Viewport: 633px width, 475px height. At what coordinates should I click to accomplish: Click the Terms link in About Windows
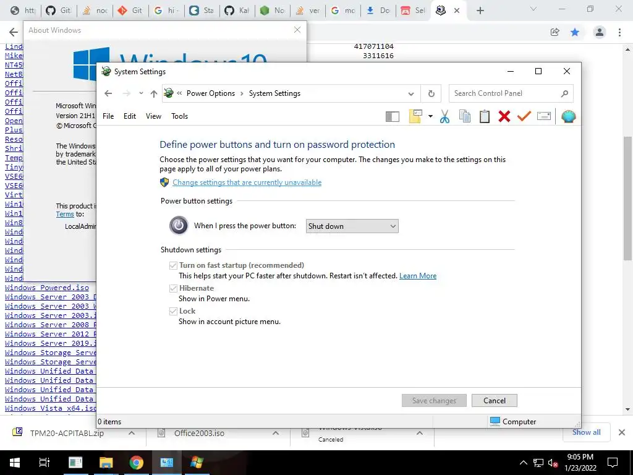pos(65,214)
